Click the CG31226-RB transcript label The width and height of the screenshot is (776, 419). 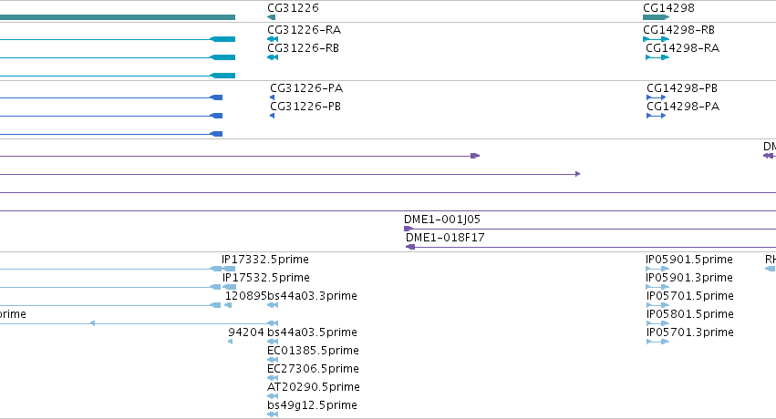(x=303, y=48)
